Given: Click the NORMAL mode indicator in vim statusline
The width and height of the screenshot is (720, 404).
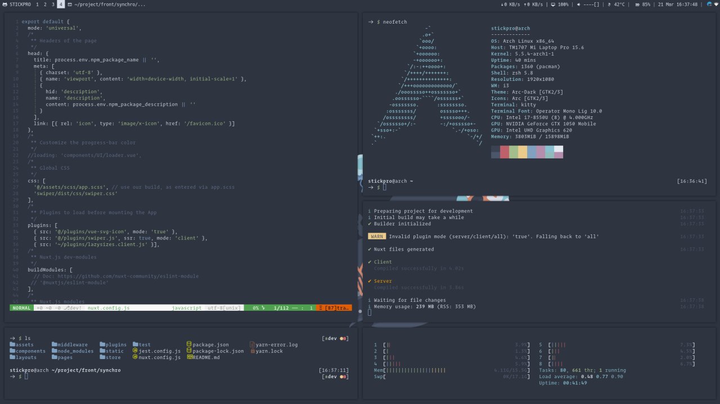Looking at the screenshot, I should (x=21, y=308).
